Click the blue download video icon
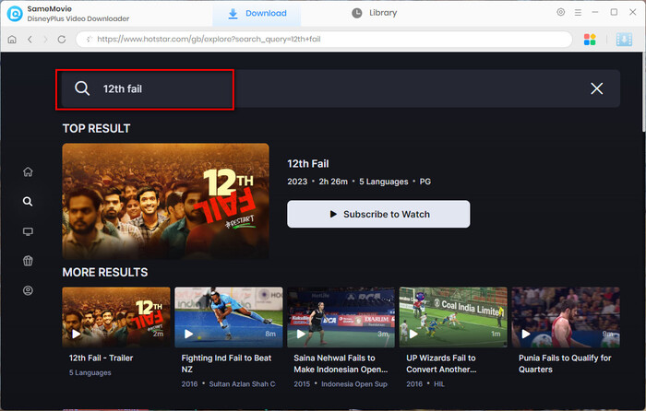This screenshot has height=411, width=646. pos(624,40)
